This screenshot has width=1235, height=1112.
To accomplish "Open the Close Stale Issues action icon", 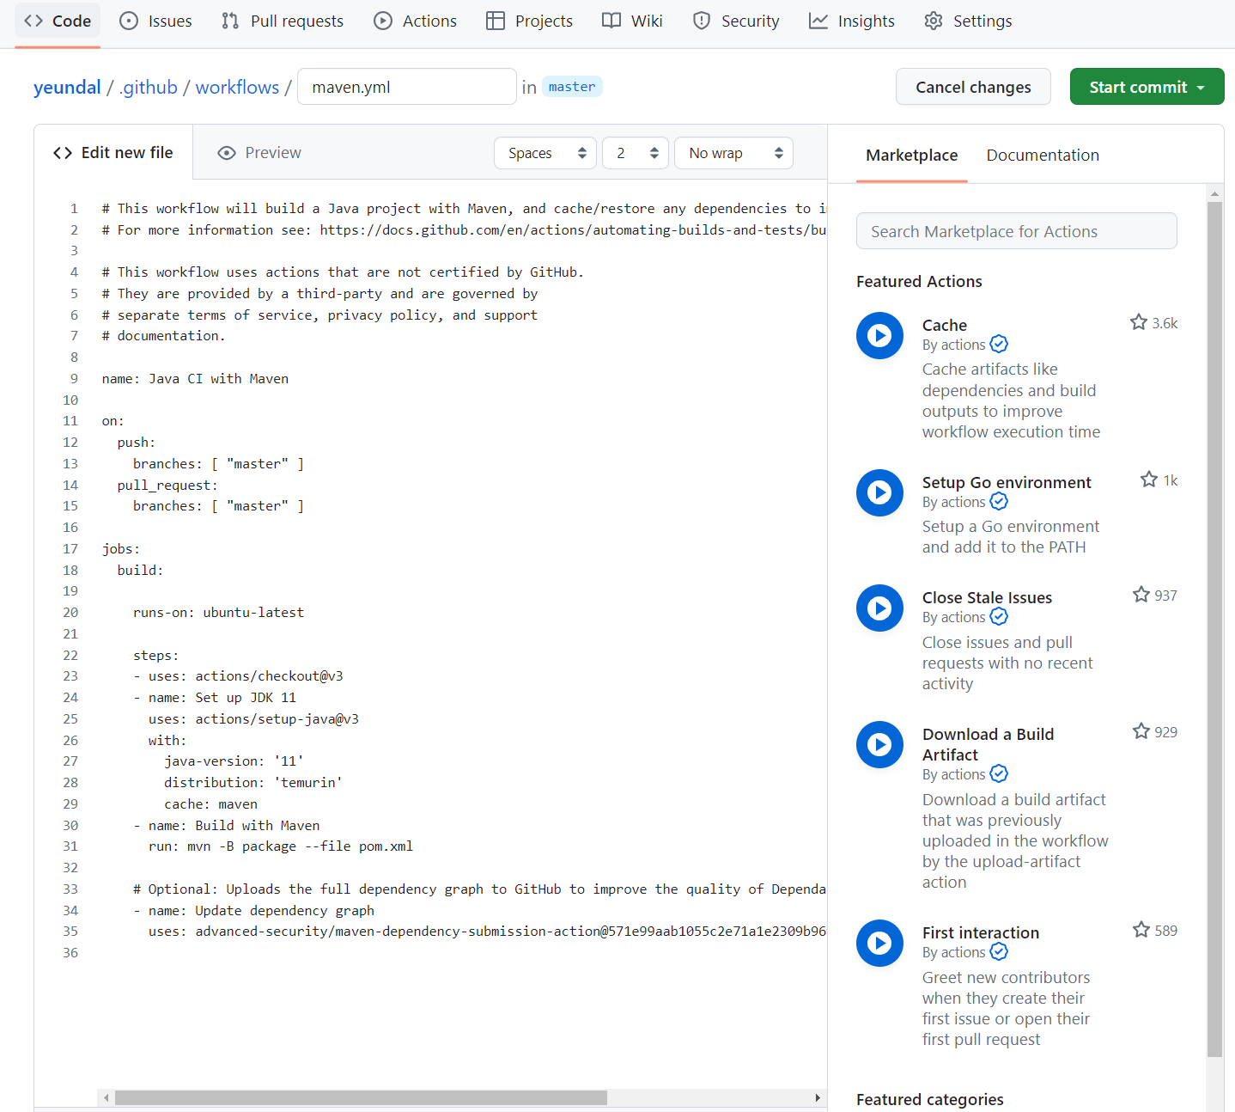I will 879,608.
